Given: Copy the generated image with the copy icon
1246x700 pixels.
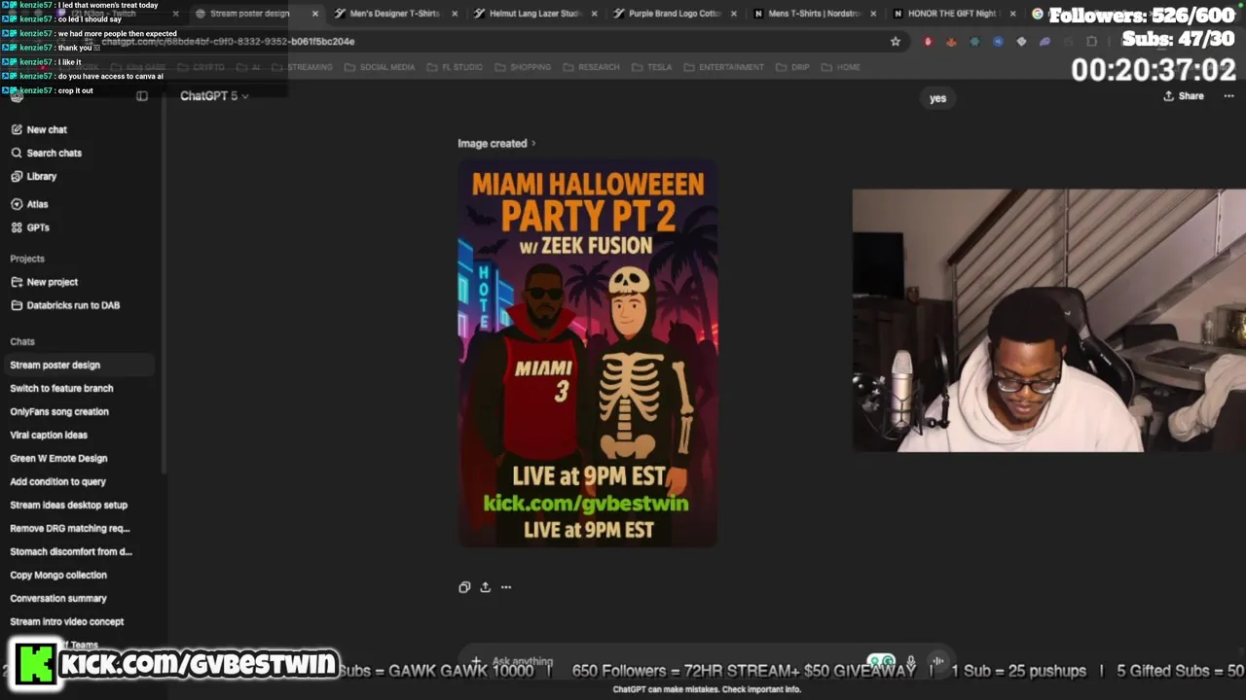Looking at the screenshot, I should [x=464, y=587].
